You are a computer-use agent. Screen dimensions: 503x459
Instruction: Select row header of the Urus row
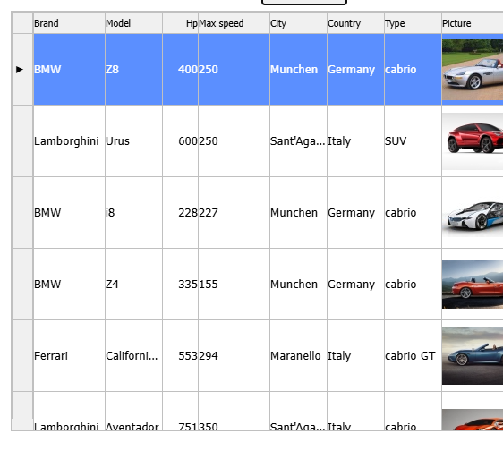(22, 140)
